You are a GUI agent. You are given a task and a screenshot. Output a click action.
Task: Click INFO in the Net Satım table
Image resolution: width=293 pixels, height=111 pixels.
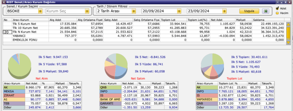click(110, 91)
